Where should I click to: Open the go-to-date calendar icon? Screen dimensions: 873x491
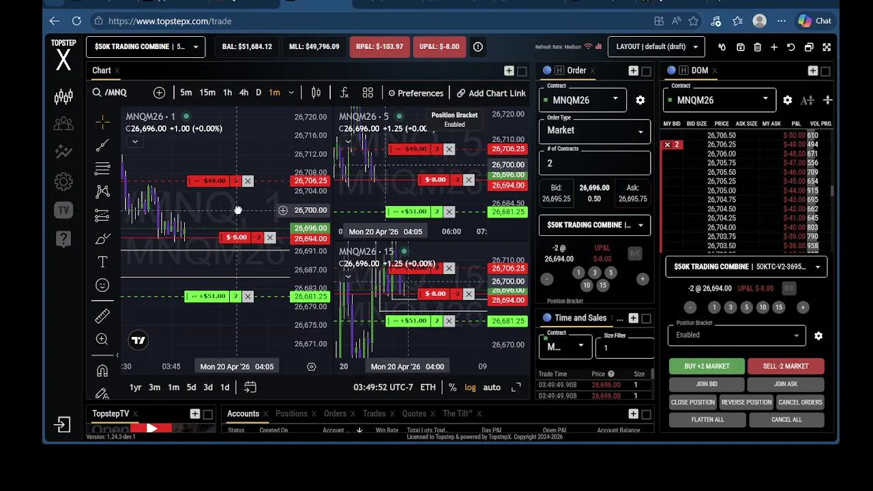coord(250,387)
